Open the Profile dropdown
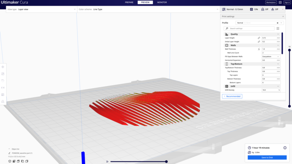 tap(260, 23)
